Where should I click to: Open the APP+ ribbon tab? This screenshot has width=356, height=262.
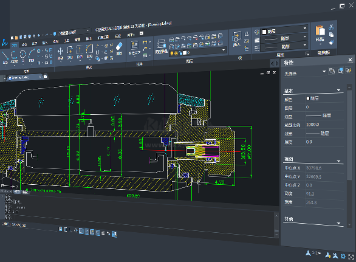click(x=131, y=35)
